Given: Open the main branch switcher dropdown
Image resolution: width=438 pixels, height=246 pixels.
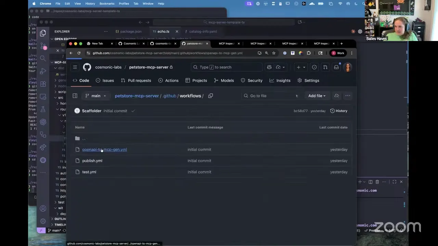Looking at the screenshot, I should pos(95,96).
